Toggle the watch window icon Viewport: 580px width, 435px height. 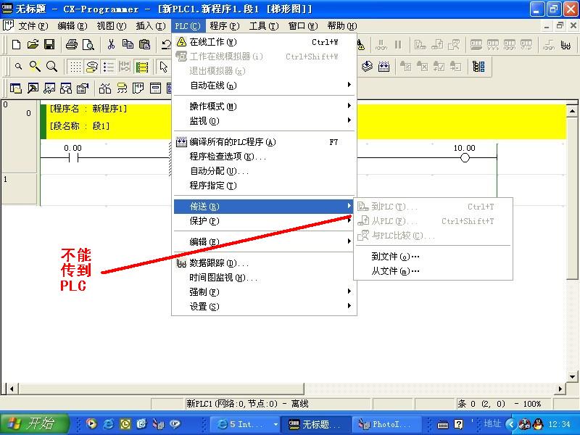click(49, 88)
